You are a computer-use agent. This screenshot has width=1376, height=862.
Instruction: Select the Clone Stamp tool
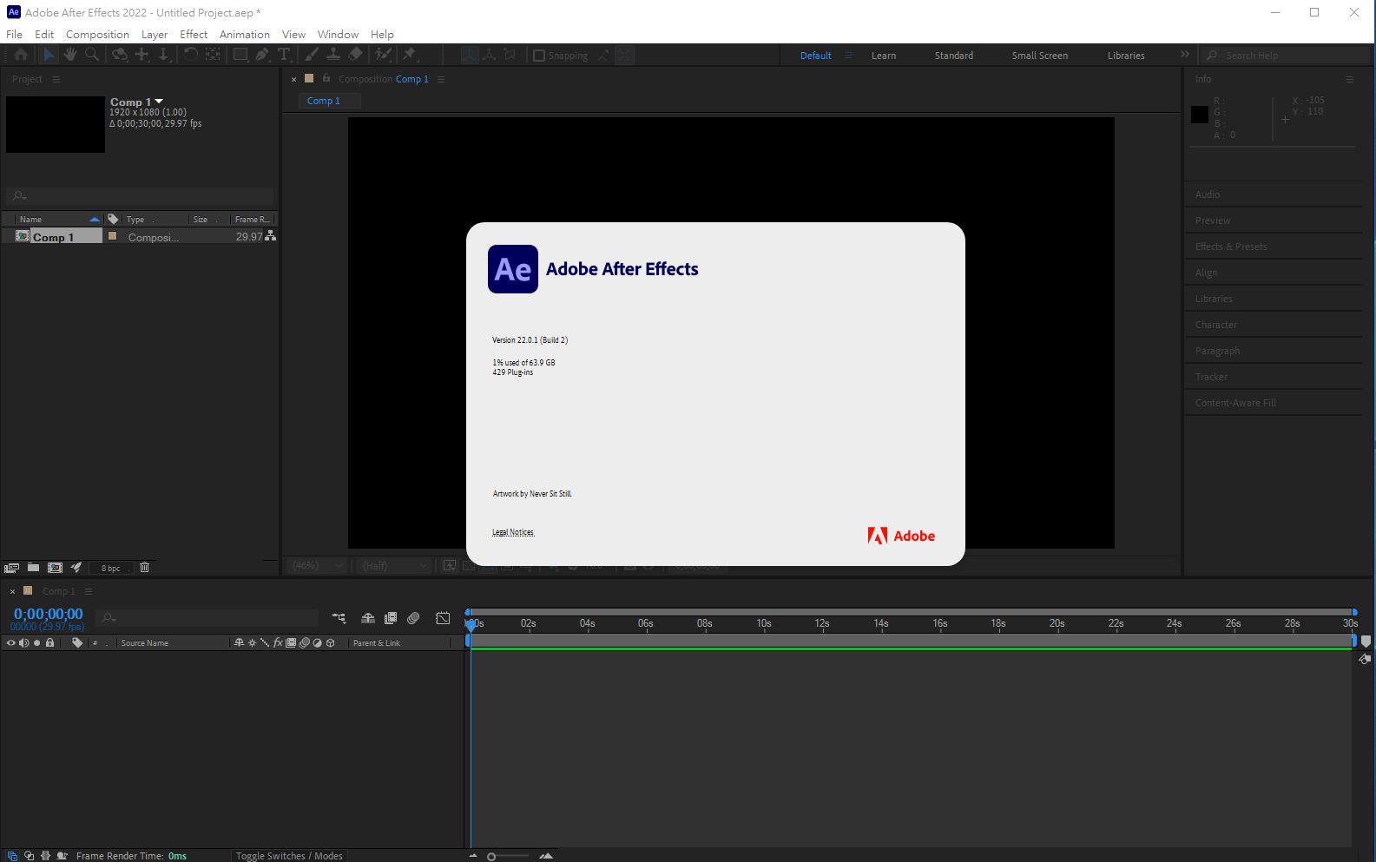tap(333, 55)
